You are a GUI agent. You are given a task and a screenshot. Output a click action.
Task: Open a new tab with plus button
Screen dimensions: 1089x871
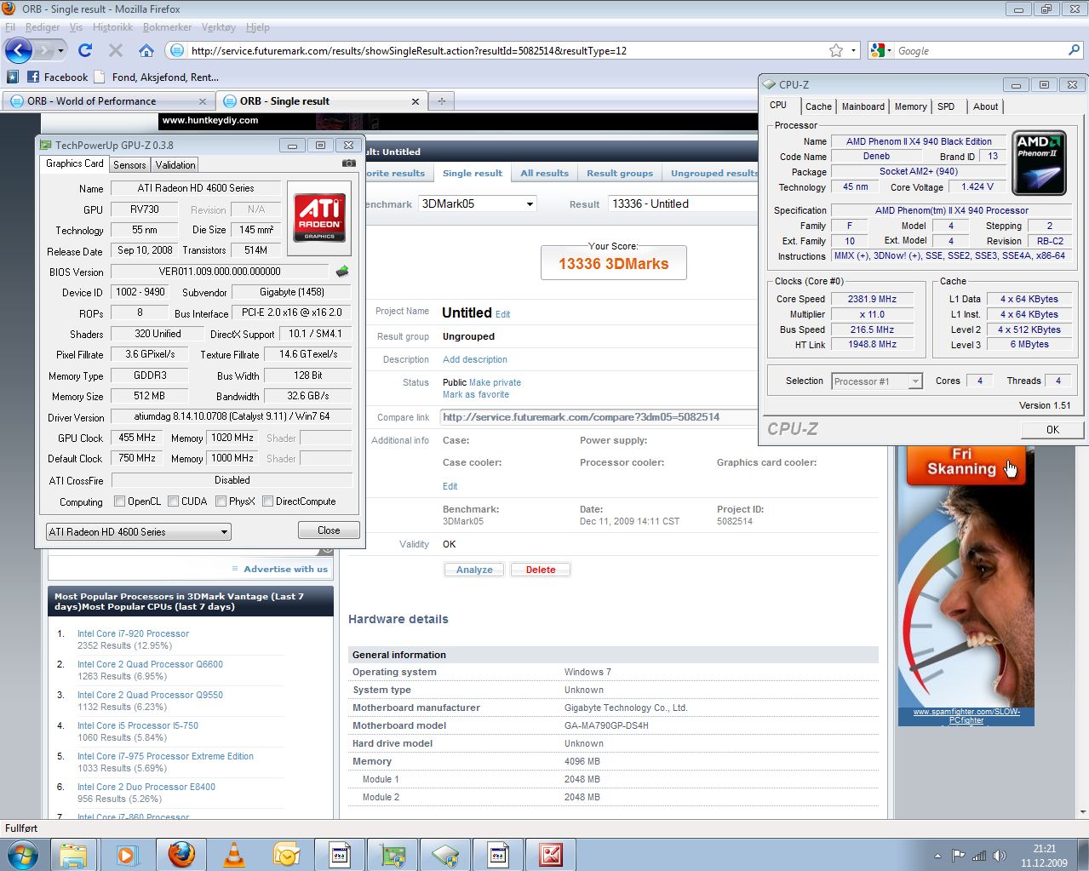pos(441,100)
